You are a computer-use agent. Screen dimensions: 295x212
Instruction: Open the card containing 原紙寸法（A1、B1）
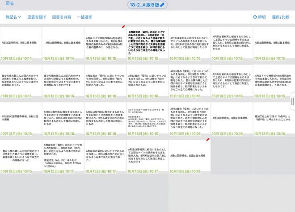[x=63, y=155]
